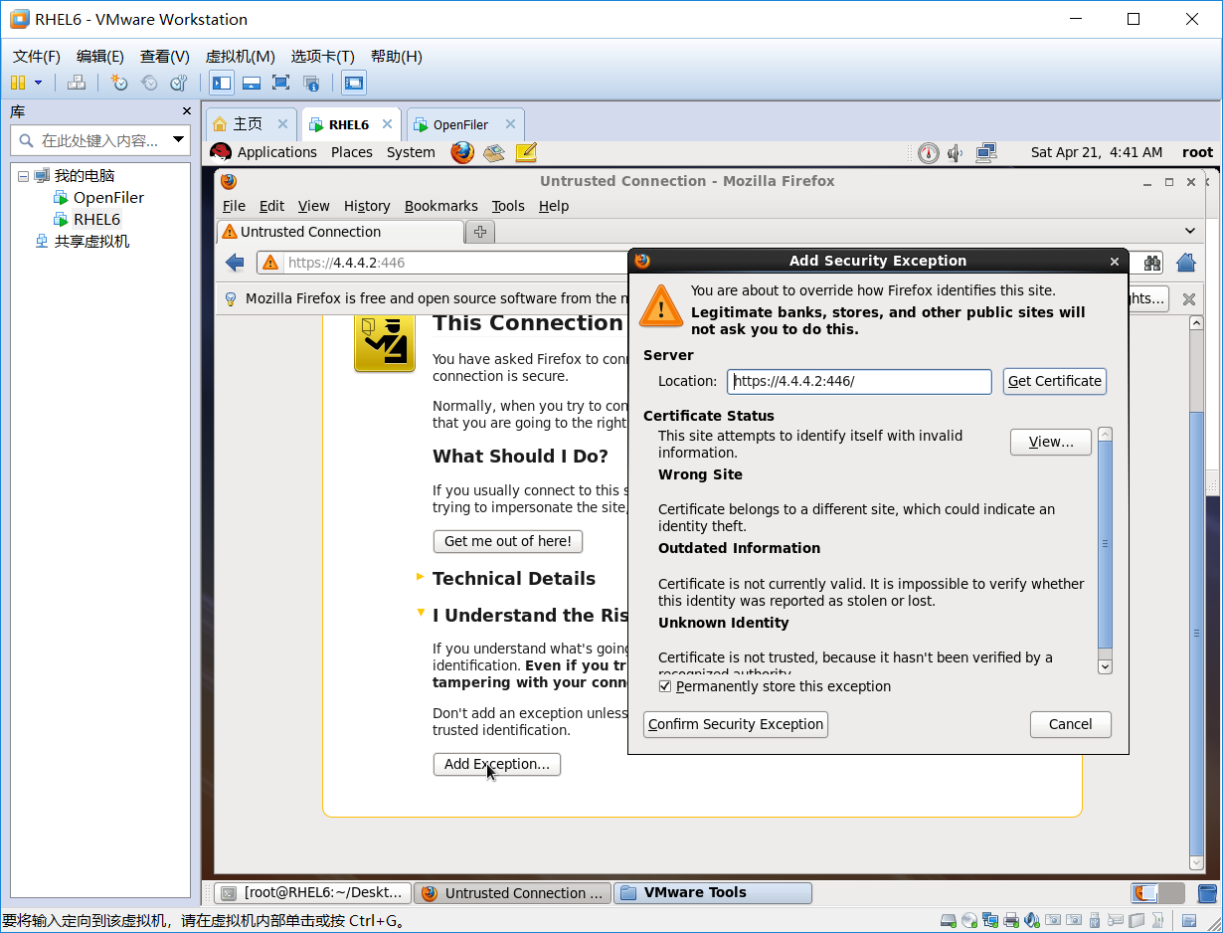The height and width of the screenshot is (933, 1223).
Task: Open Firefox Tools menu
Action: coord(508,206)
